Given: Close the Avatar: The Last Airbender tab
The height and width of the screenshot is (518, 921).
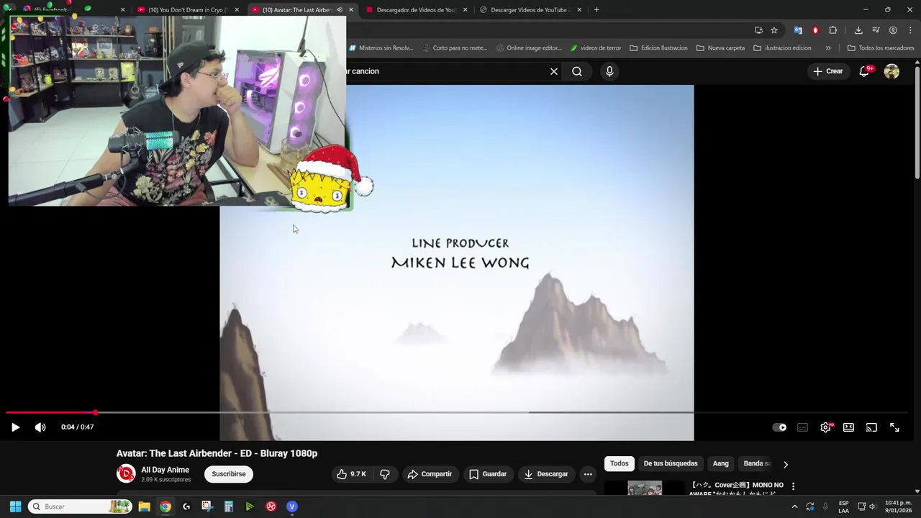Looking at the screenshot, I should coord(351,10).
